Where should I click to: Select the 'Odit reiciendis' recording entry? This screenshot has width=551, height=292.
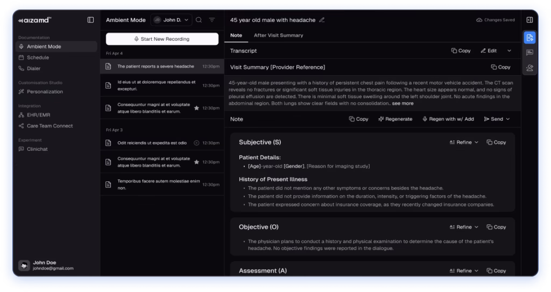[x=152, y=143]
